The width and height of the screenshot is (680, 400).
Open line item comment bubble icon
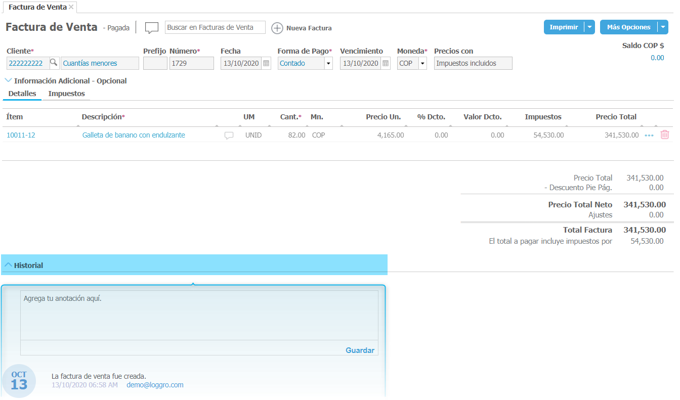229,136
